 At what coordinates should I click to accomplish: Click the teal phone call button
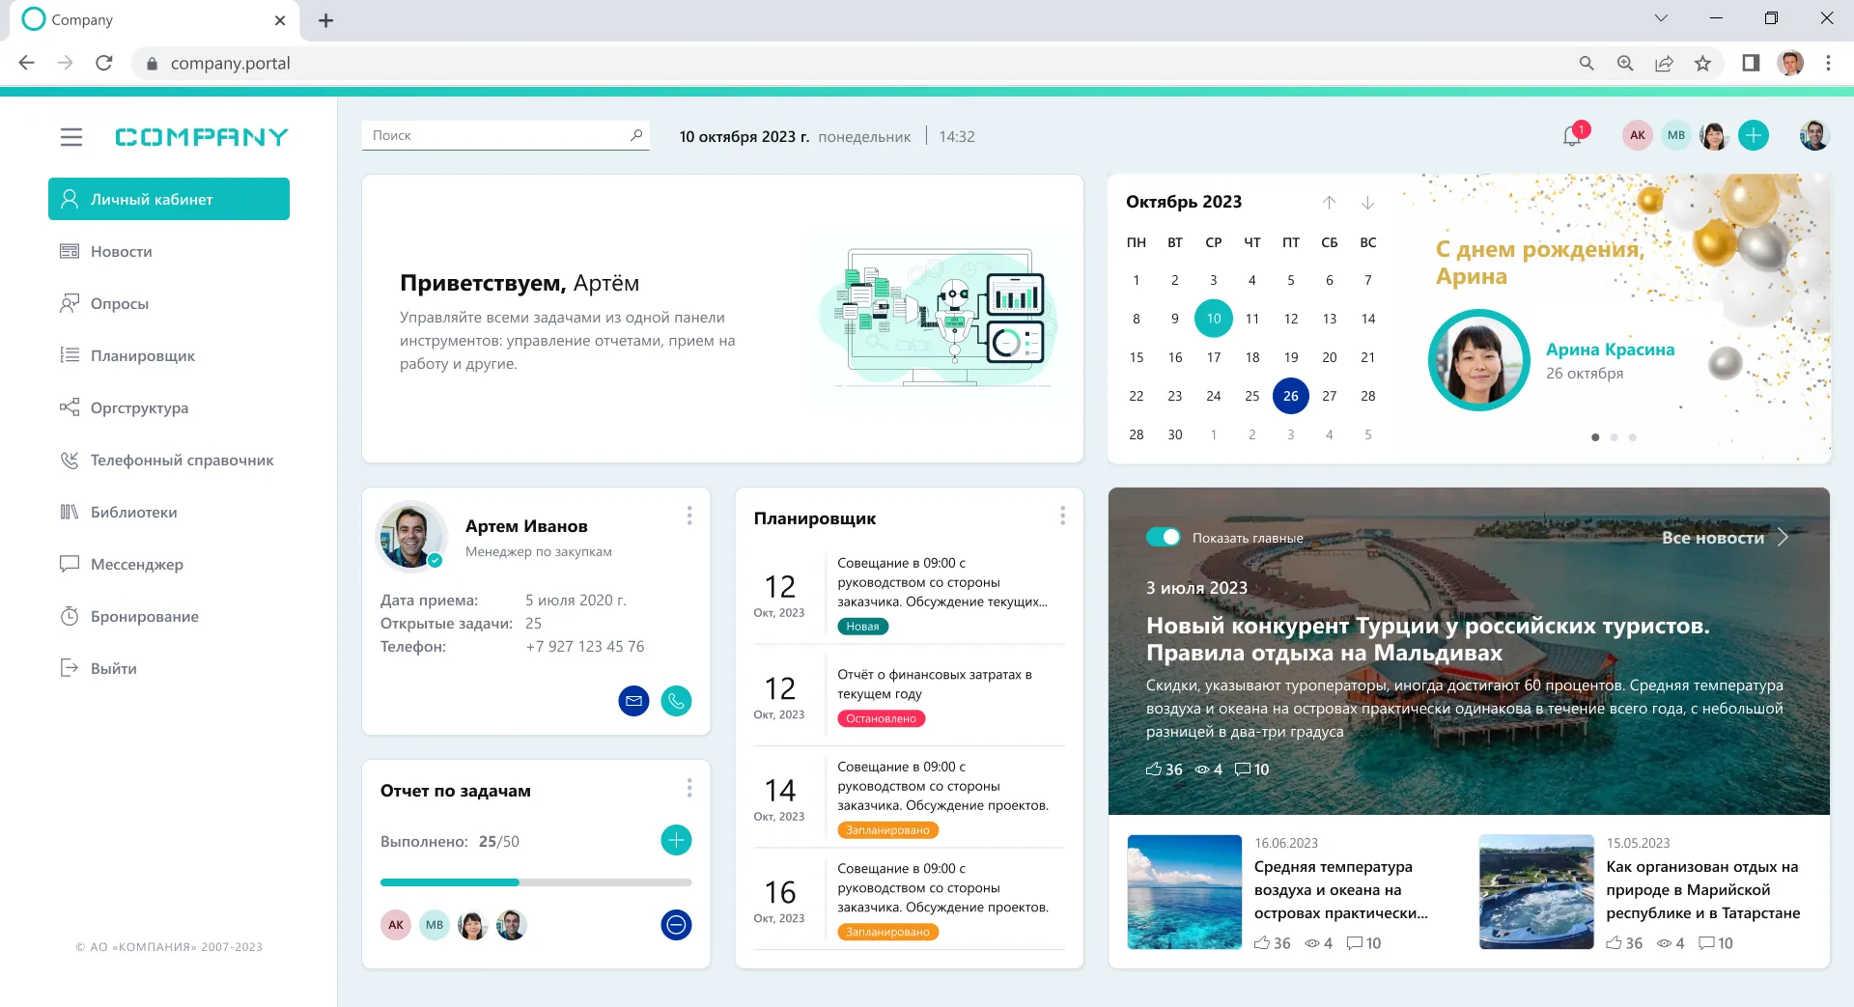[676, 701]
